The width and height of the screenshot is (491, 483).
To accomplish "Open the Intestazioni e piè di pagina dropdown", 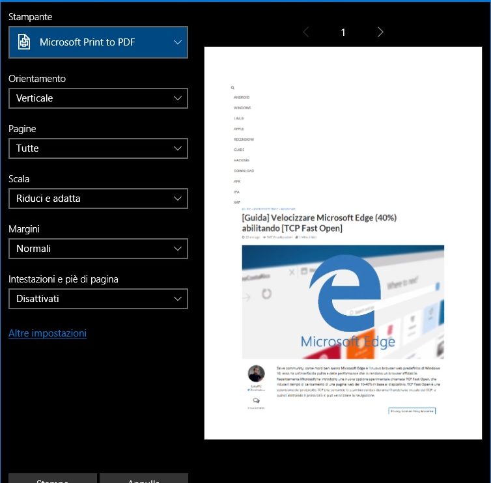I will (x=98, y=299).
